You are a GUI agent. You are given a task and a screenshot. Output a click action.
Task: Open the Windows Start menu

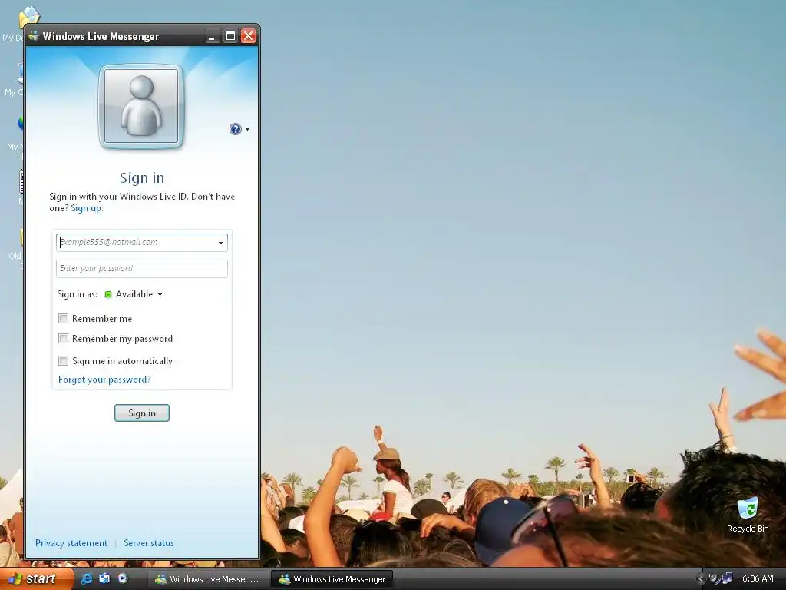pos(36,578)
